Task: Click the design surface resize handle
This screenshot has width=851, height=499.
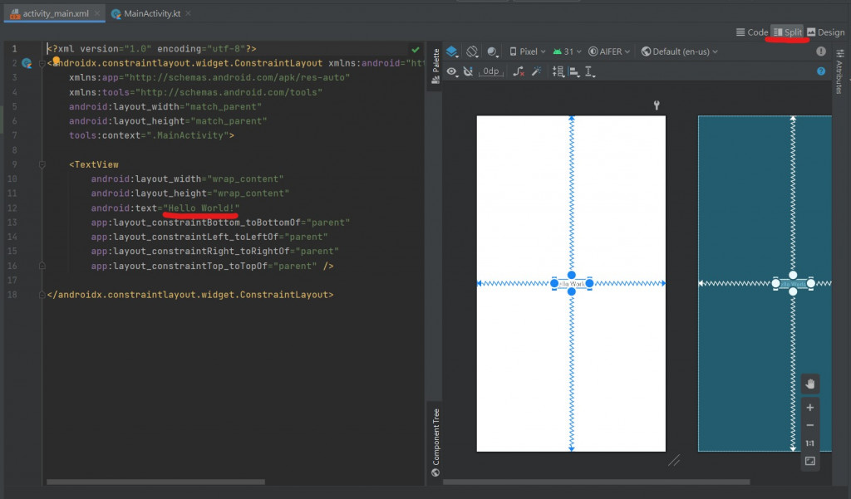Action: coord(674,461)
